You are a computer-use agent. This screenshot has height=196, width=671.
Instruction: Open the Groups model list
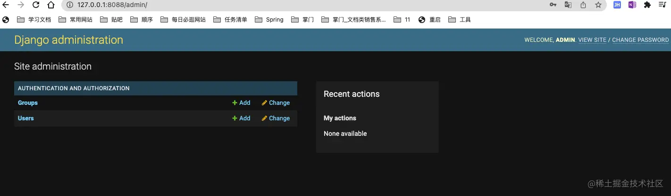click(28, 103)
